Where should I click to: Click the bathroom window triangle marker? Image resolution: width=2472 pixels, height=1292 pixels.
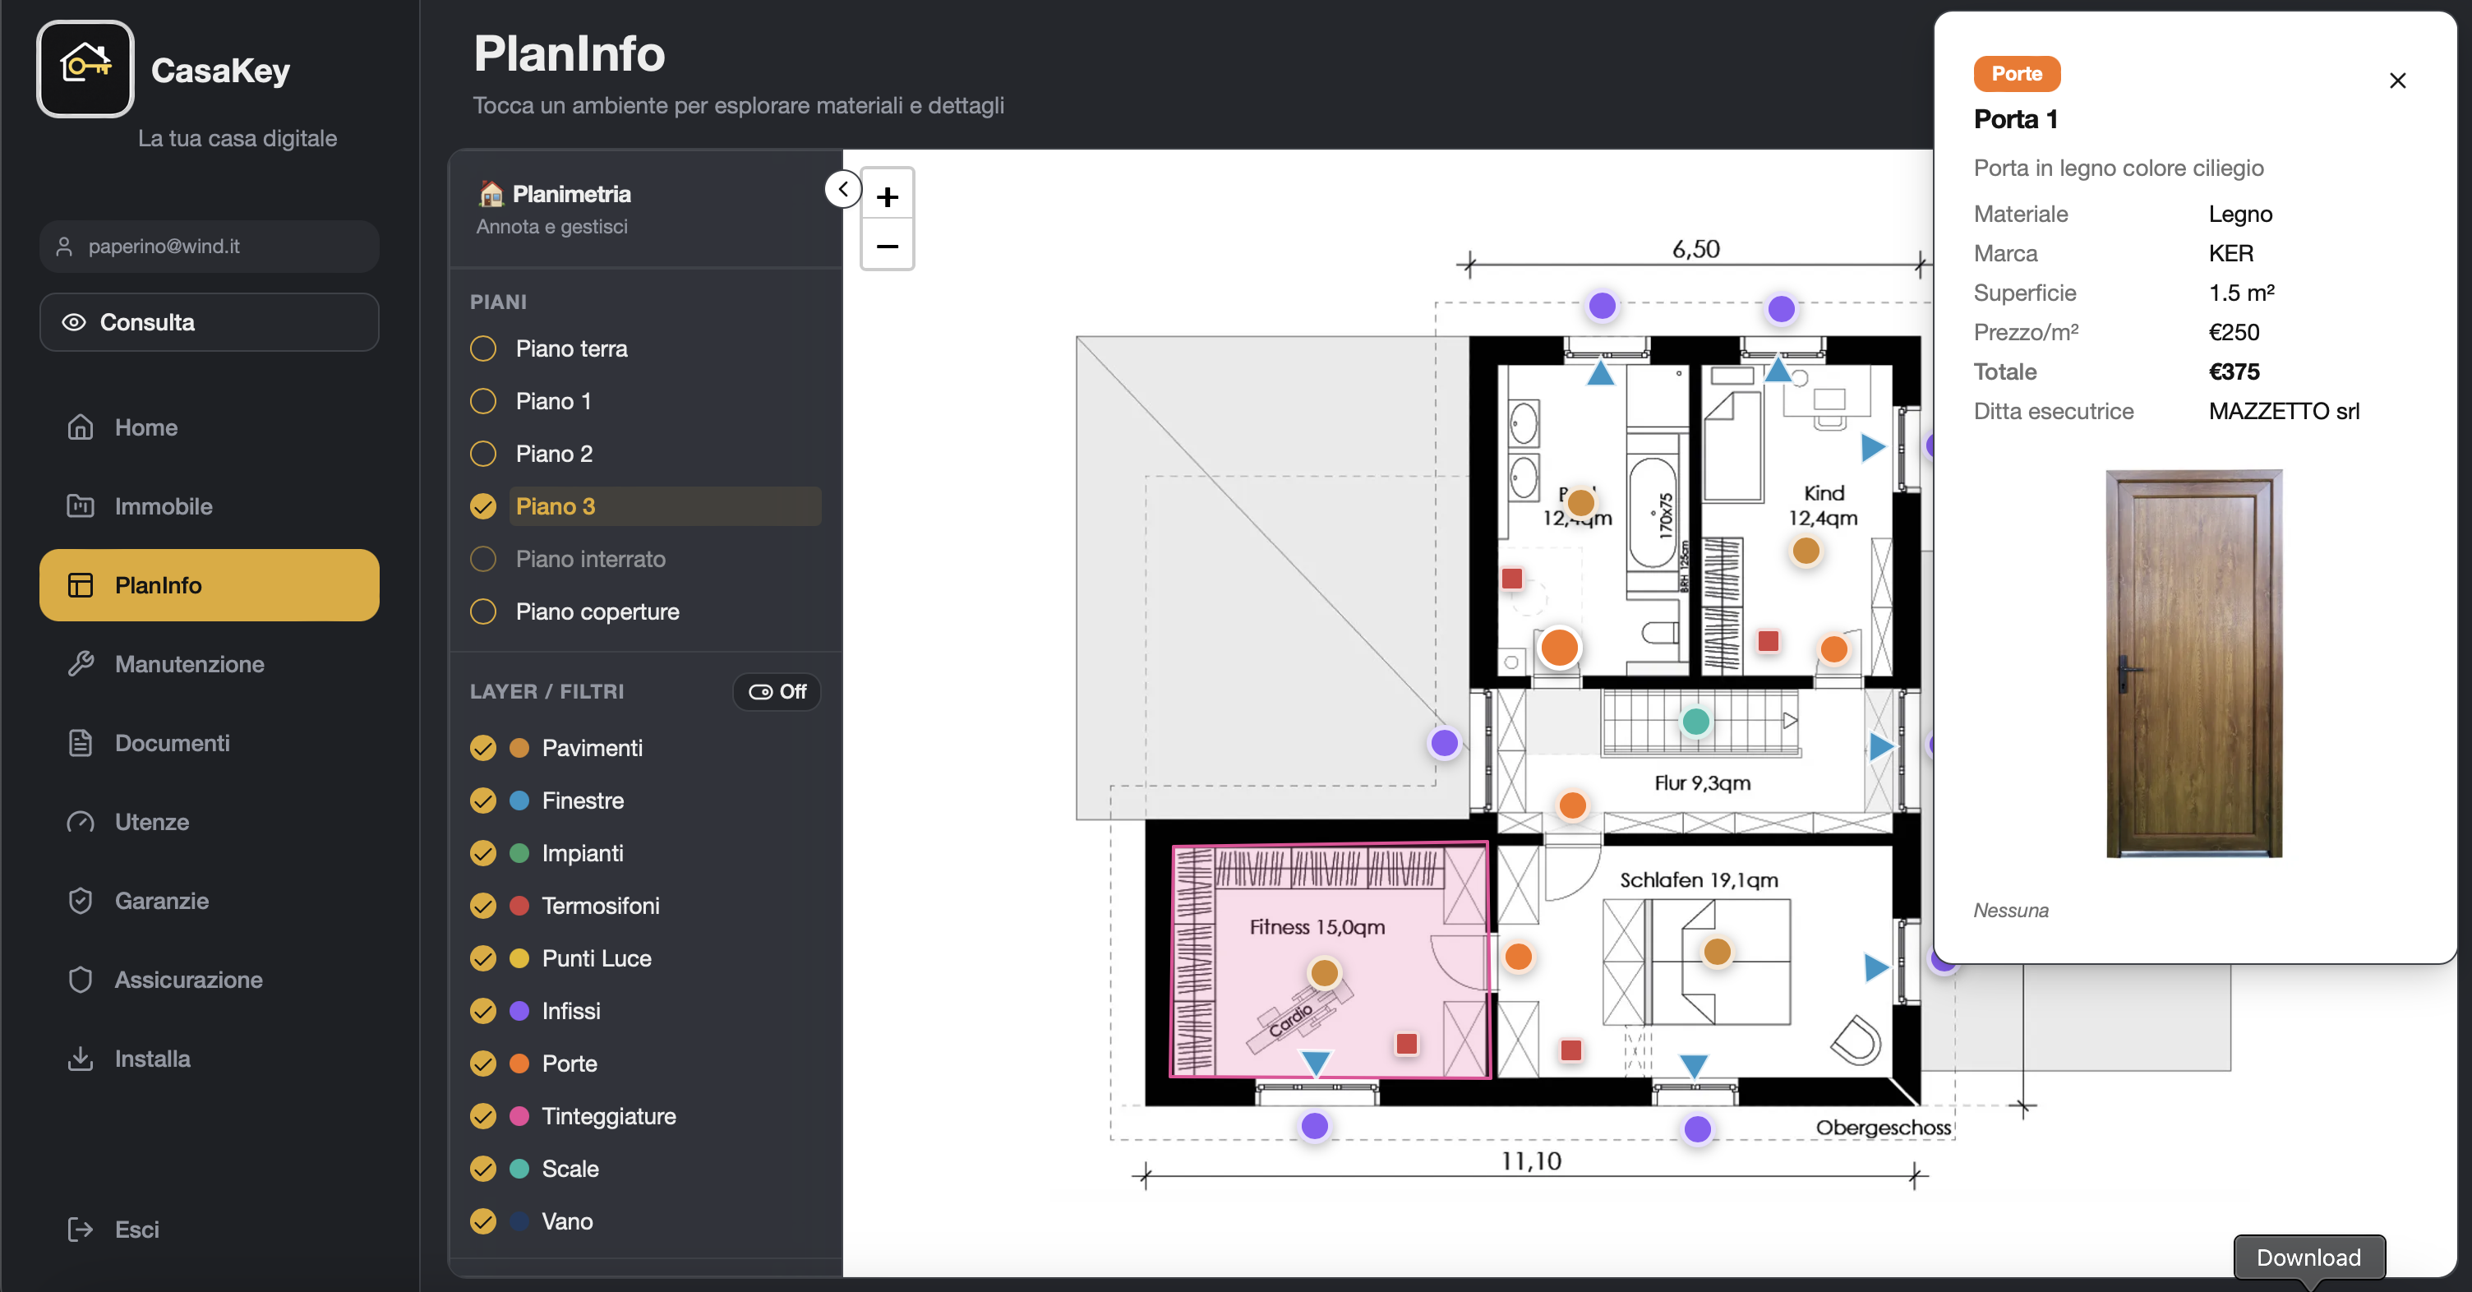1600,372
